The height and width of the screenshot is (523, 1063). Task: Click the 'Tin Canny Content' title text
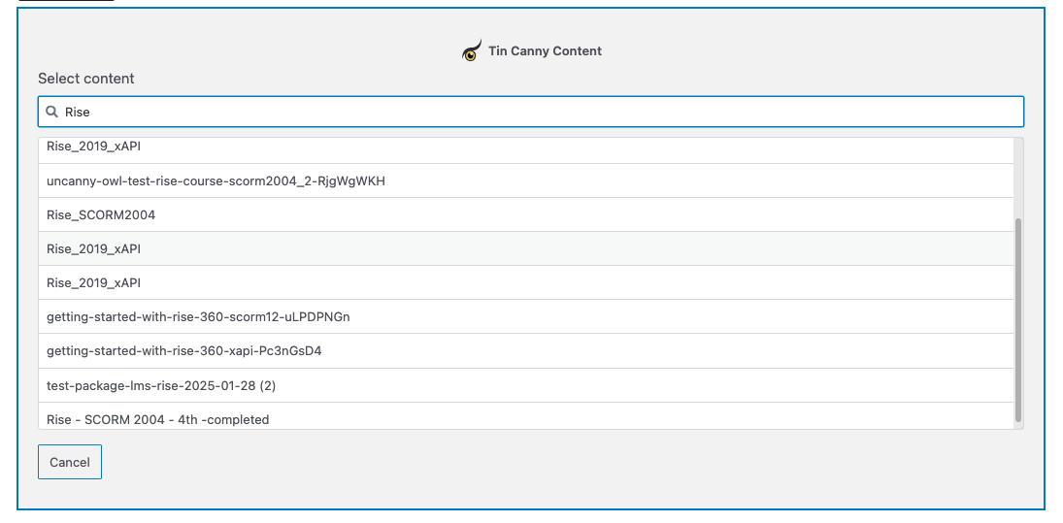pos(545,50)
